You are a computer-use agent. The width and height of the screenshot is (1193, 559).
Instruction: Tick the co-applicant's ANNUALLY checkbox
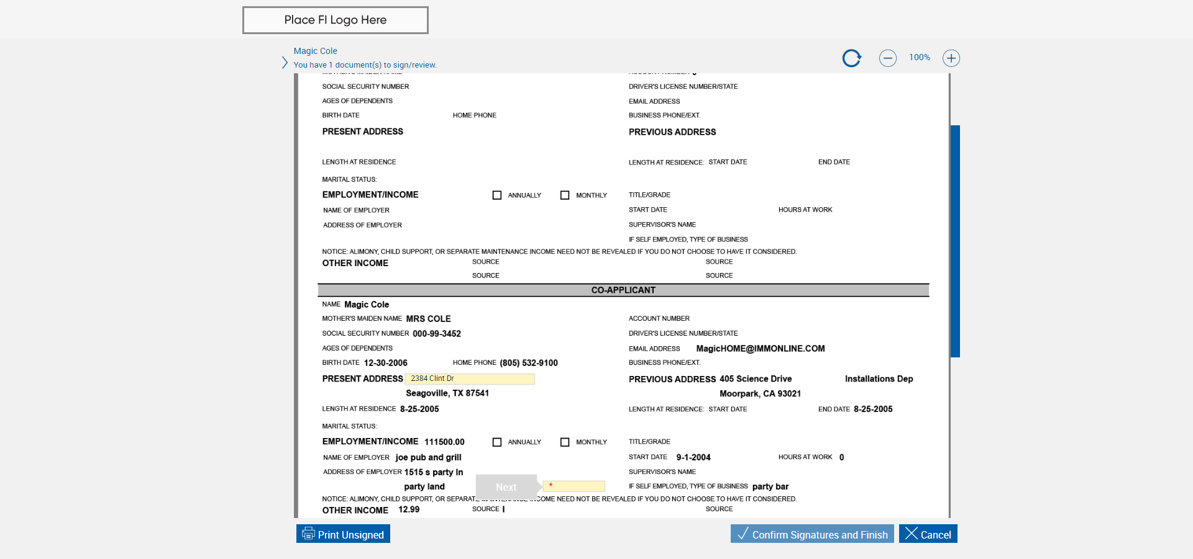(497, 442)
